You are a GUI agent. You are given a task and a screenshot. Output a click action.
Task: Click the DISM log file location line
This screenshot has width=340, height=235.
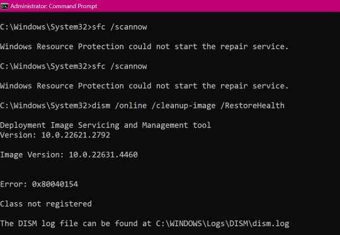pyautogui.click(x=144, y=224)
